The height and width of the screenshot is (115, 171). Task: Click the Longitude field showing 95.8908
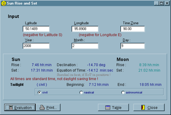pyautogui.click(x=85, y=29)
